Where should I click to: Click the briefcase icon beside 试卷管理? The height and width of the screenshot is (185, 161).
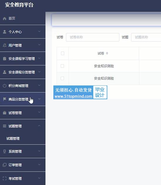click(4, 113)
